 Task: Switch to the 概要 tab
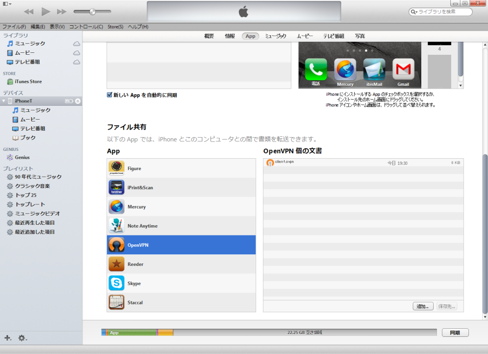pos(209,36)
